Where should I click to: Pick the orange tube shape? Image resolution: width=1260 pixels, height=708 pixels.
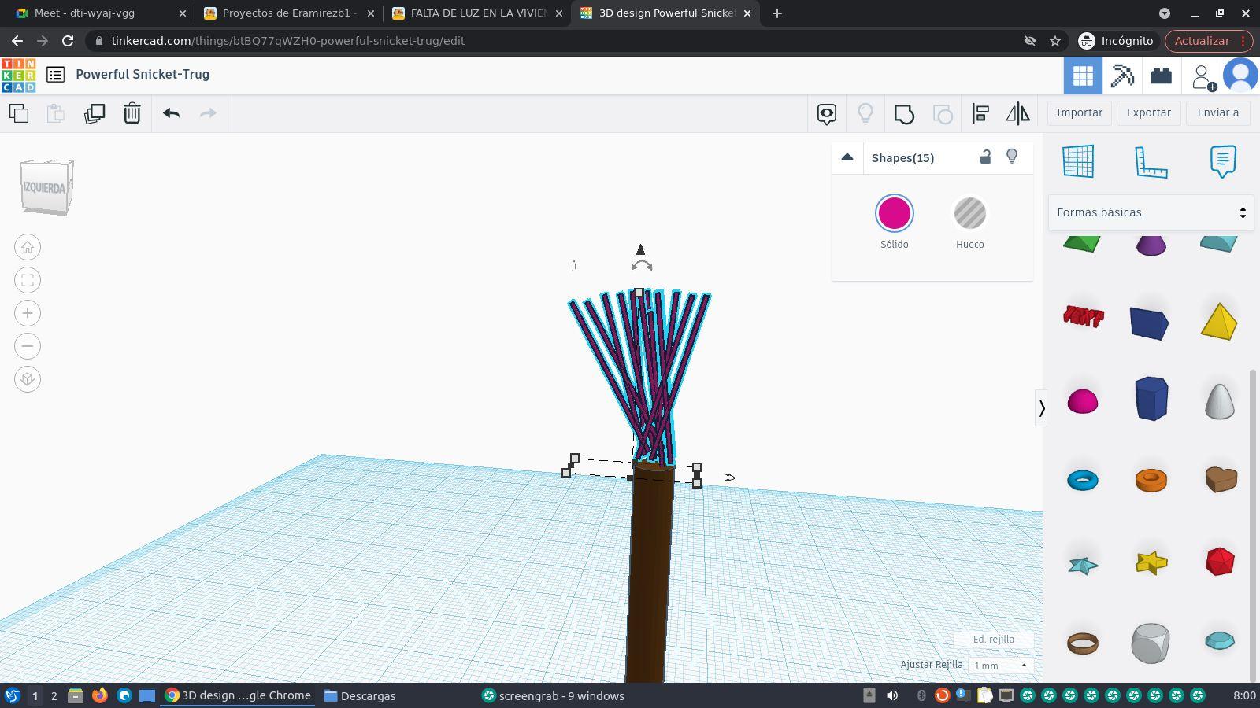[x=1151, y=480]
